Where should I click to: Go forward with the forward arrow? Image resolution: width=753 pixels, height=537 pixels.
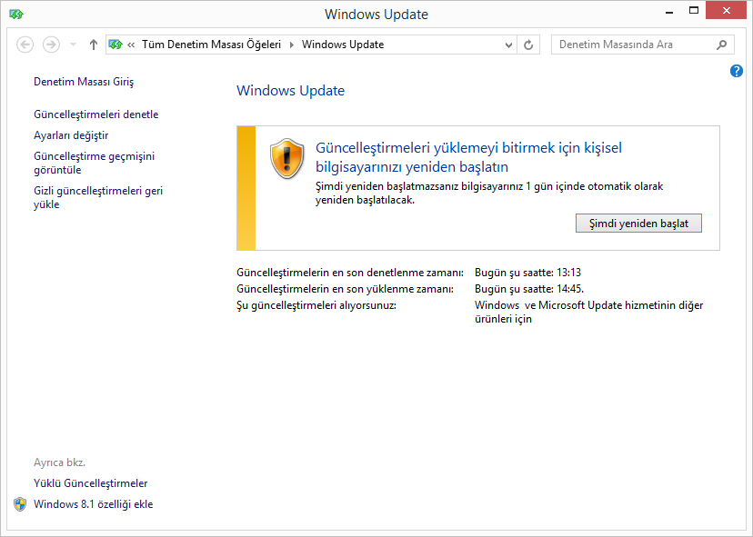pos(52,45)
